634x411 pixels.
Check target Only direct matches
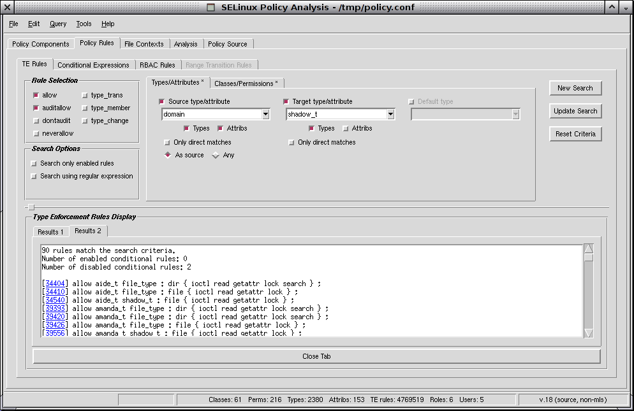pyautogui.click(x=291, y=142)
